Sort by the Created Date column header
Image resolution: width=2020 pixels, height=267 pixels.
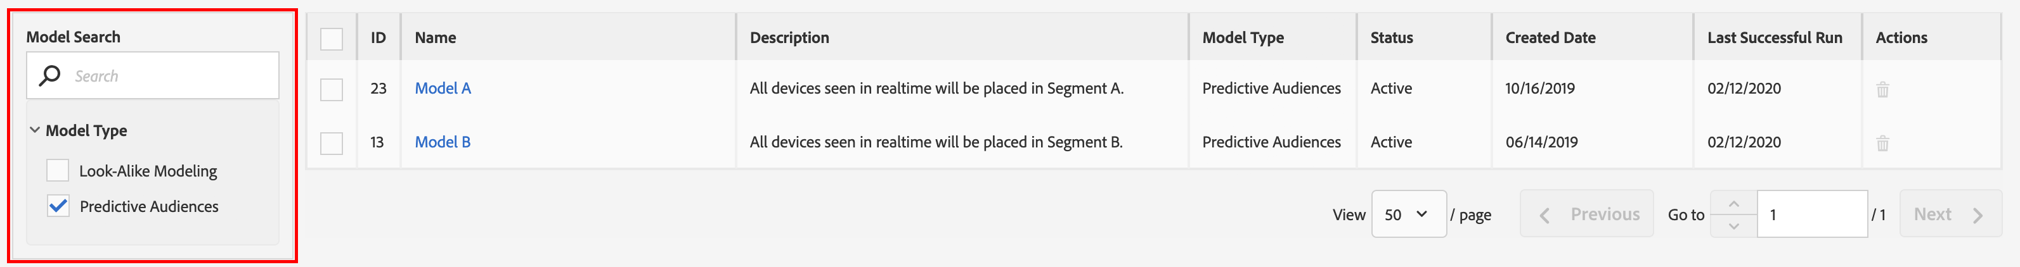pos(1550,37)
